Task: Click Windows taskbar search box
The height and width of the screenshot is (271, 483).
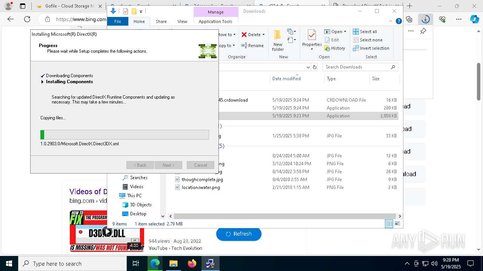Action: point(72,263)
